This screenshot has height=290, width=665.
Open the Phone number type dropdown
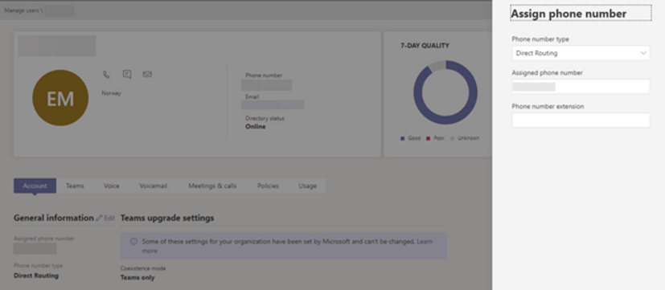pos(581,53)
